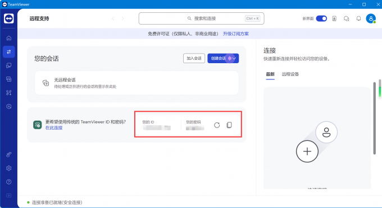Viewport: 382px width, 208px height.
Task: Click the 您的会话 heading
Action: tap(47, 58)
